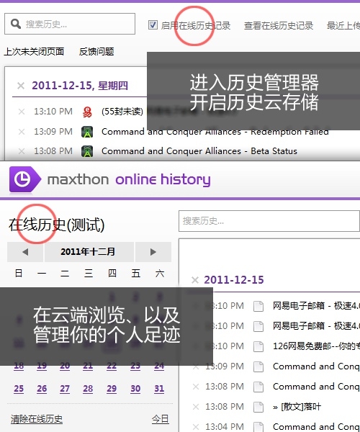This screenshot has height=432, width=360.
Task: Remove online 13:08 PM Command and Conq entry
Action: [196, 387]
